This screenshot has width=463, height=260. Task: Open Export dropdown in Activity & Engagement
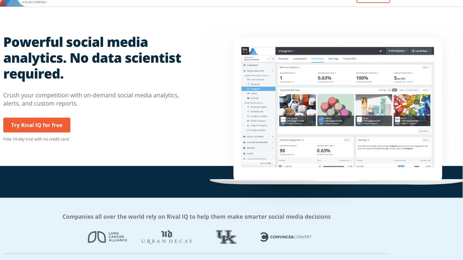348,140
